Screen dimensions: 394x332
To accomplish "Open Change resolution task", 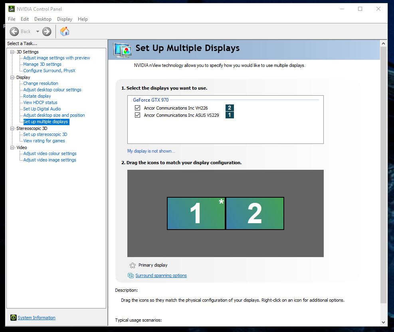I will click(41, 83).
